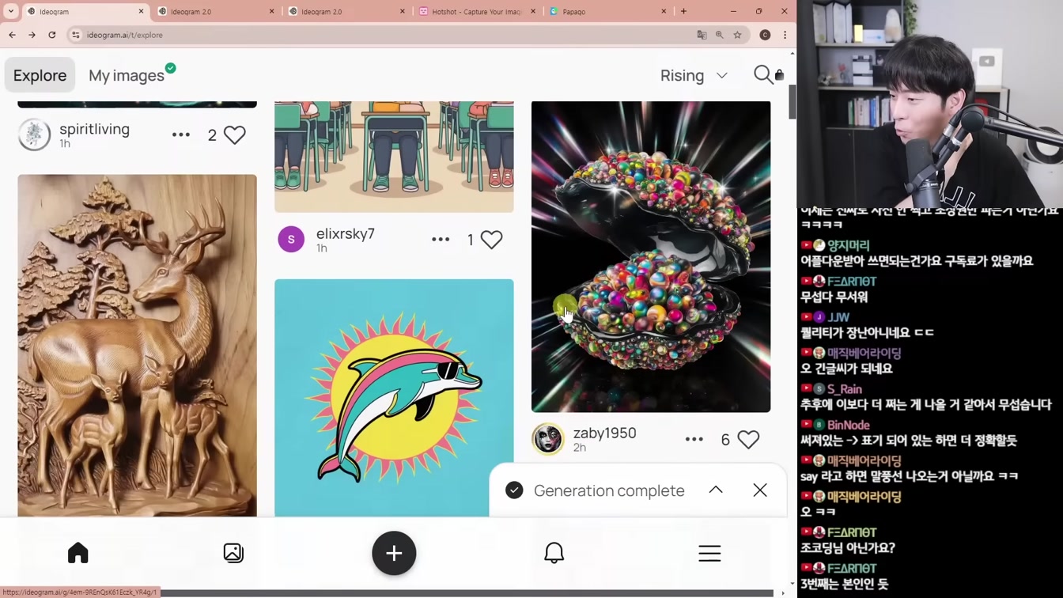1063x598 pixels.
Task: Close the Papago browser tab
Action: click(x=664, y=12)
